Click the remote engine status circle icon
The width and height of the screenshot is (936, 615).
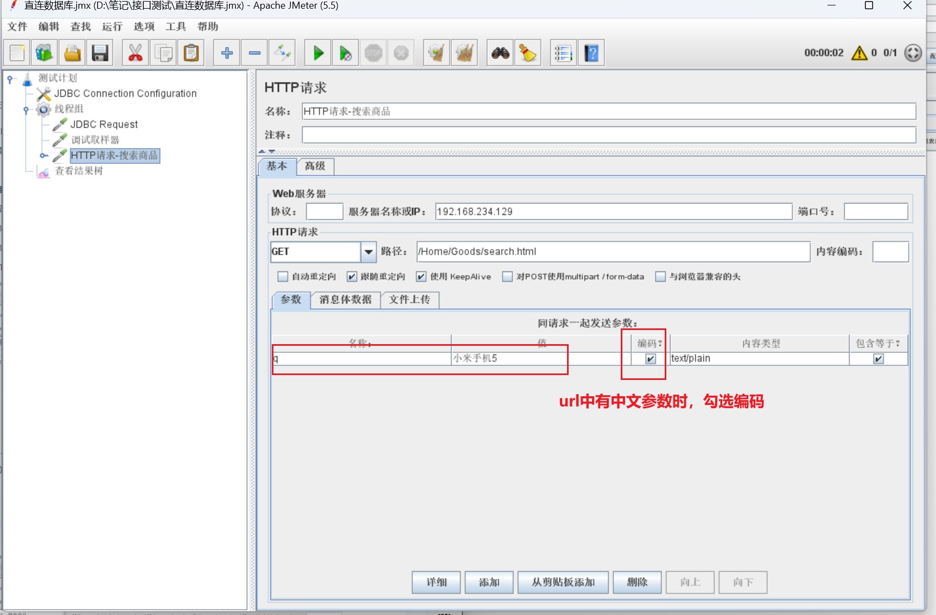[913, 53]
